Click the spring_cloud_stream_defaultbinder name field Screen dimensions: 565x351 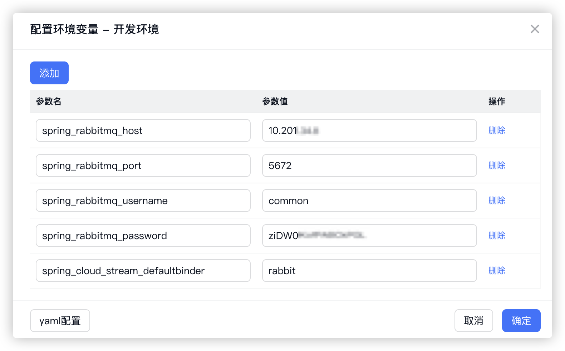[143, 271]
